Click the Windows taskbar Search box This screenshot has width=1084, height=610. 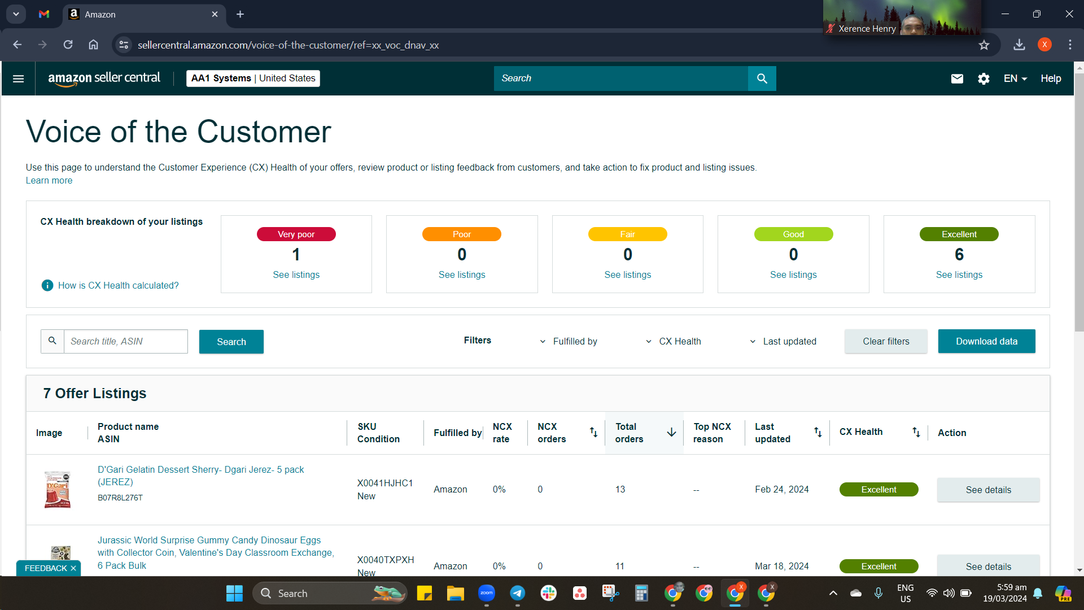(x=330, y=593)
